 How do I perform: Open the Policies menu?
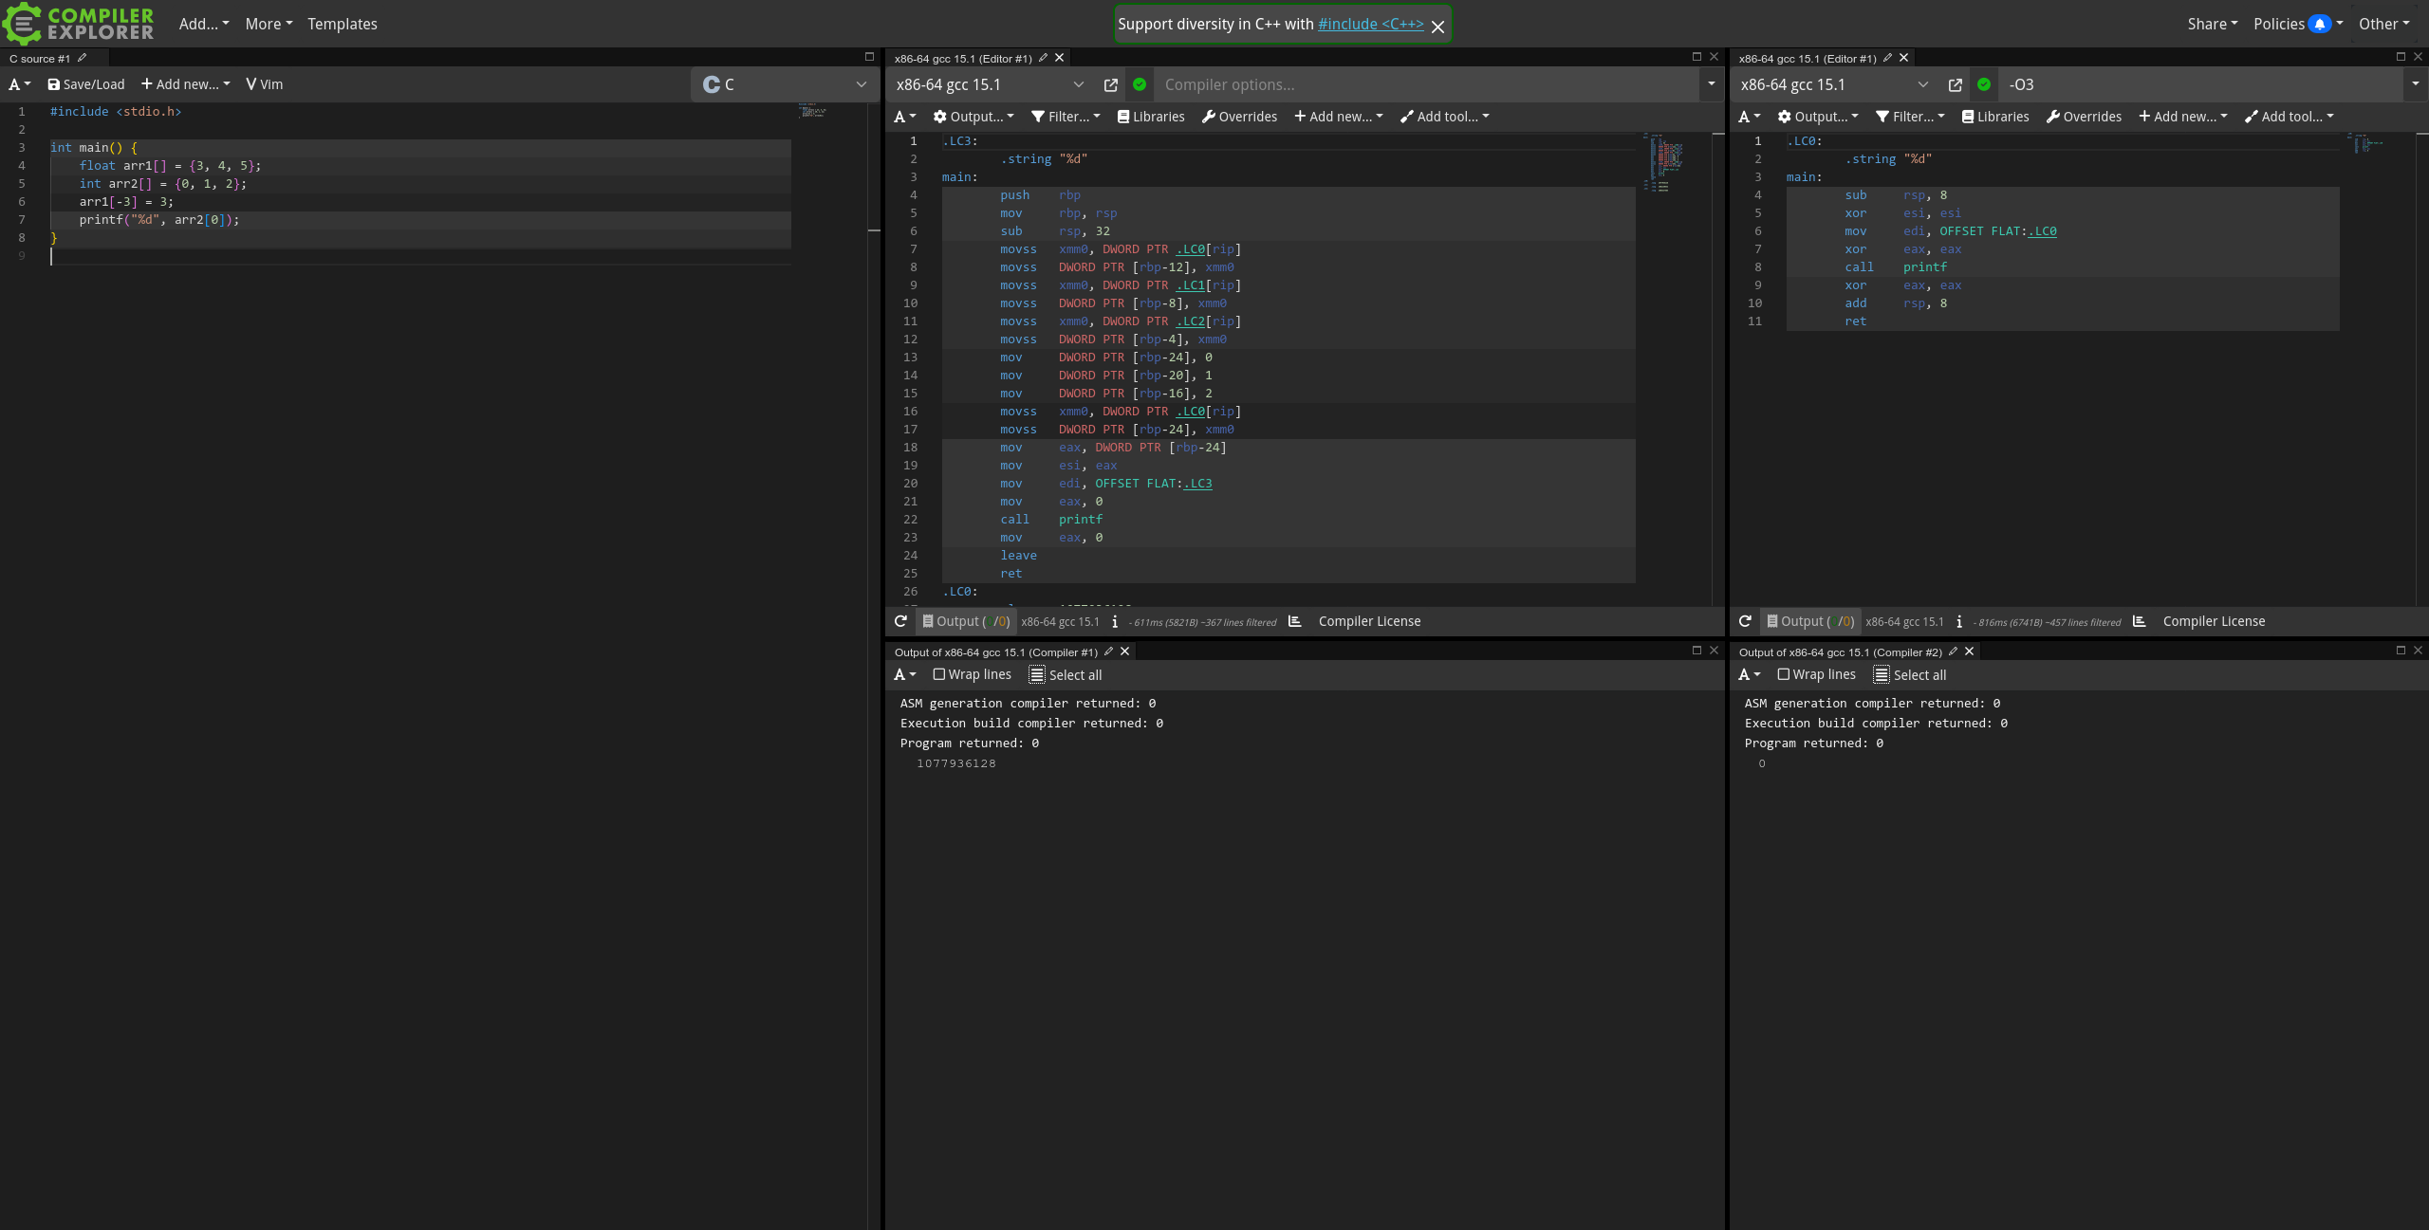pos(2278,24)
